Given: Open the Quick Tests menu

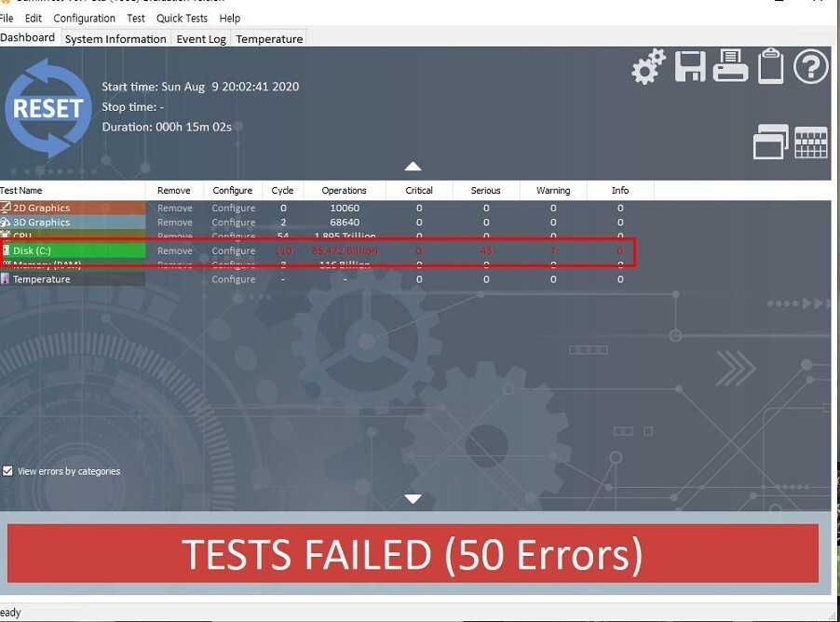Looking at the screenshot, I should click(x=183, y=19).
